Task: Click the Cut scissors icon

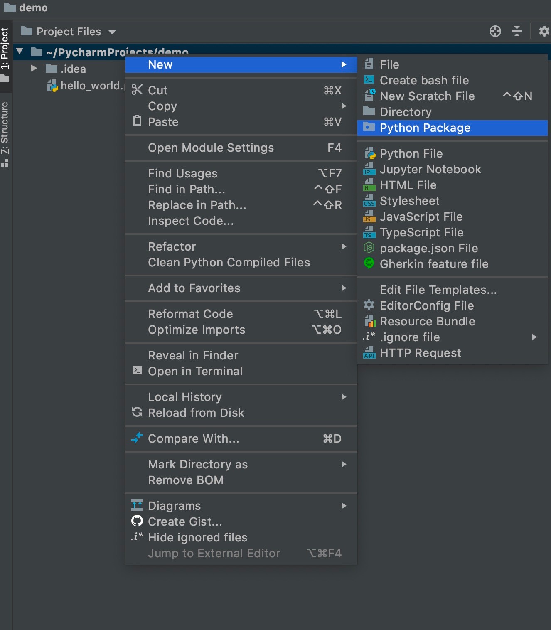Action: point(137,89)
